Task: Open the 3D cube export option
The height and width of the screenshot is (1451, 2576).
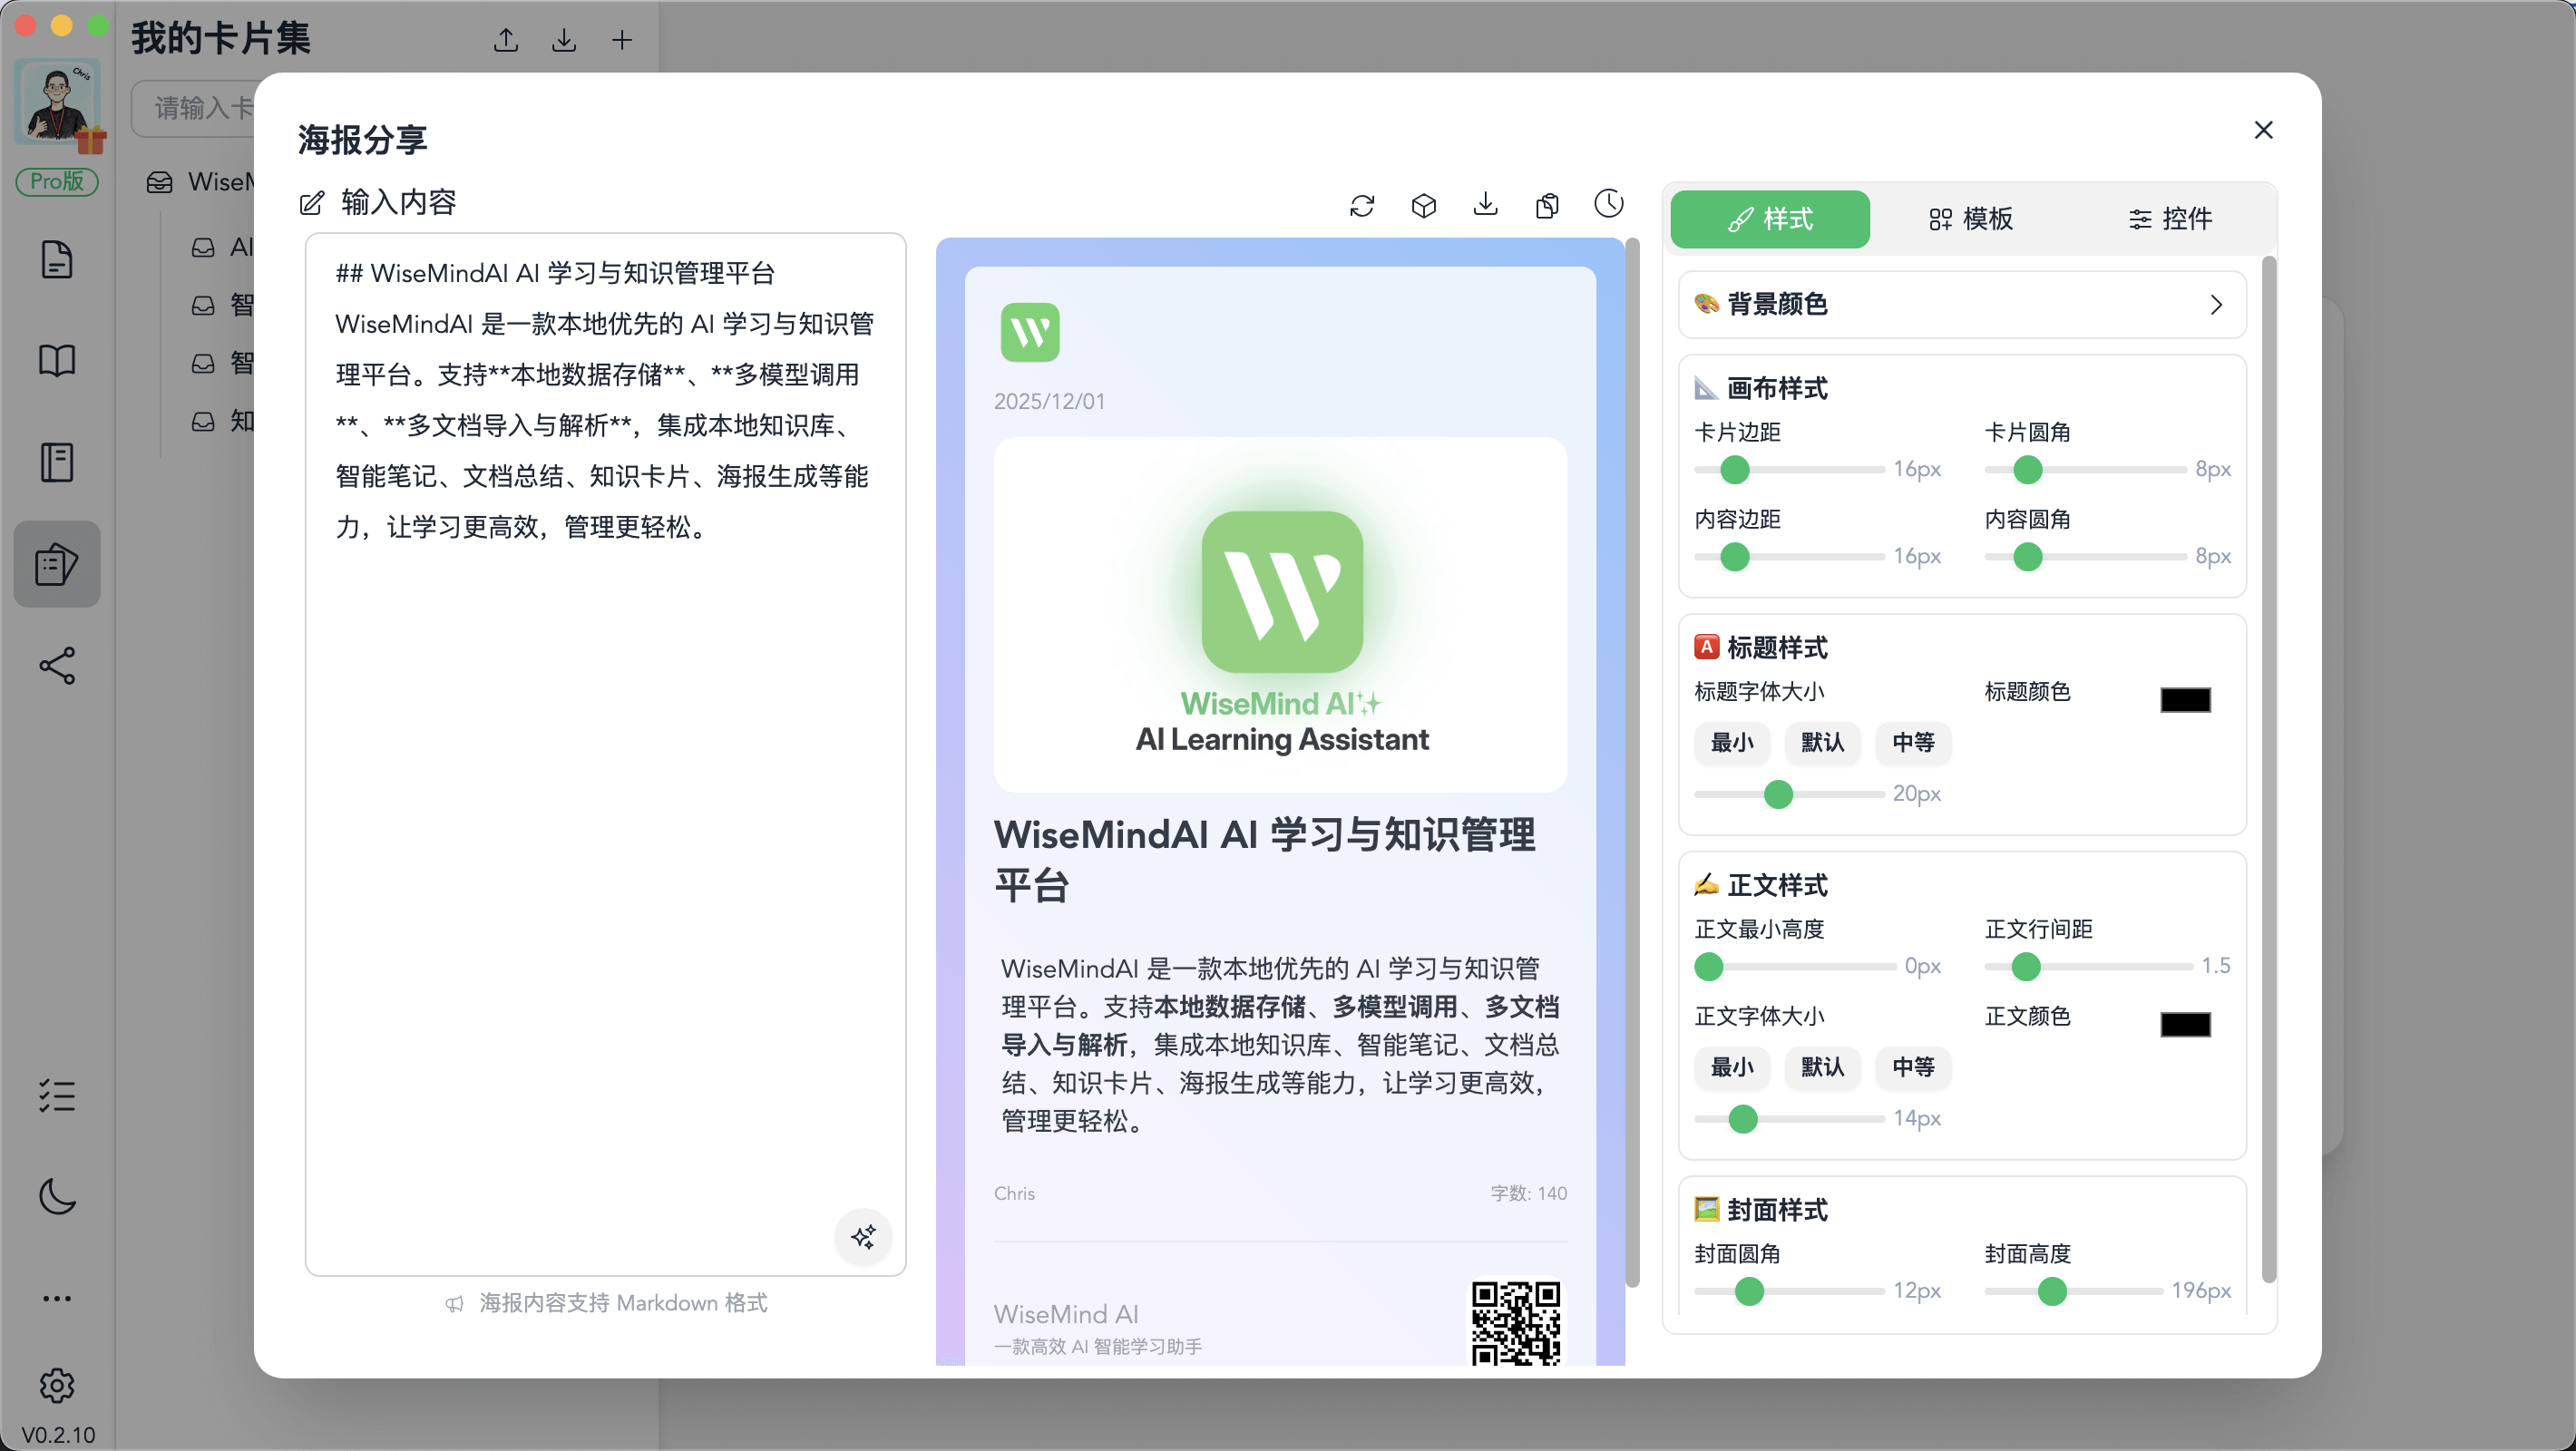Action: click(1424, 204)
